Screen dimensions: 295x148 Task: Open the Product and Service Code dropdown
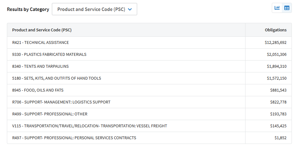click(x=94, y=9)
